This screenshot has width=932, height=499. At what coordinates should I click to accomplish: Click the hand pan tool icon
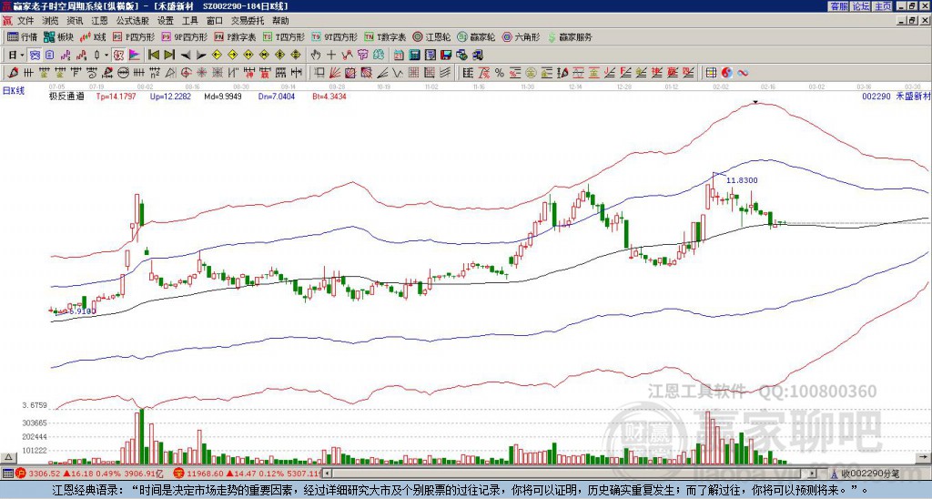point(316,56)
